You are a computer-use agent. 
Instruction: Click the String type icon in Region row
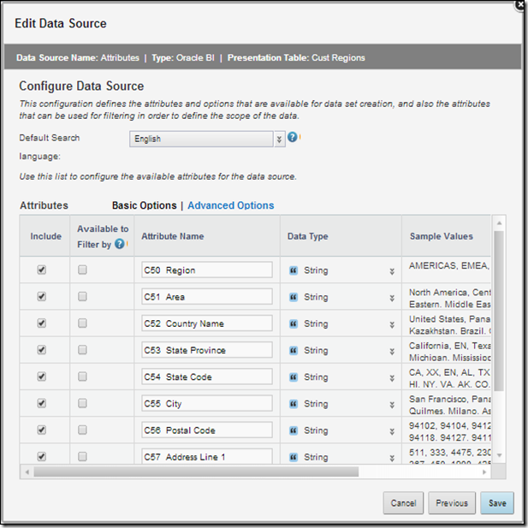294,270
